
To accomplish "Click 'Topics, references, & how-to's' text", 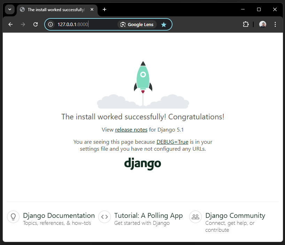I will [x=57, y=223].
